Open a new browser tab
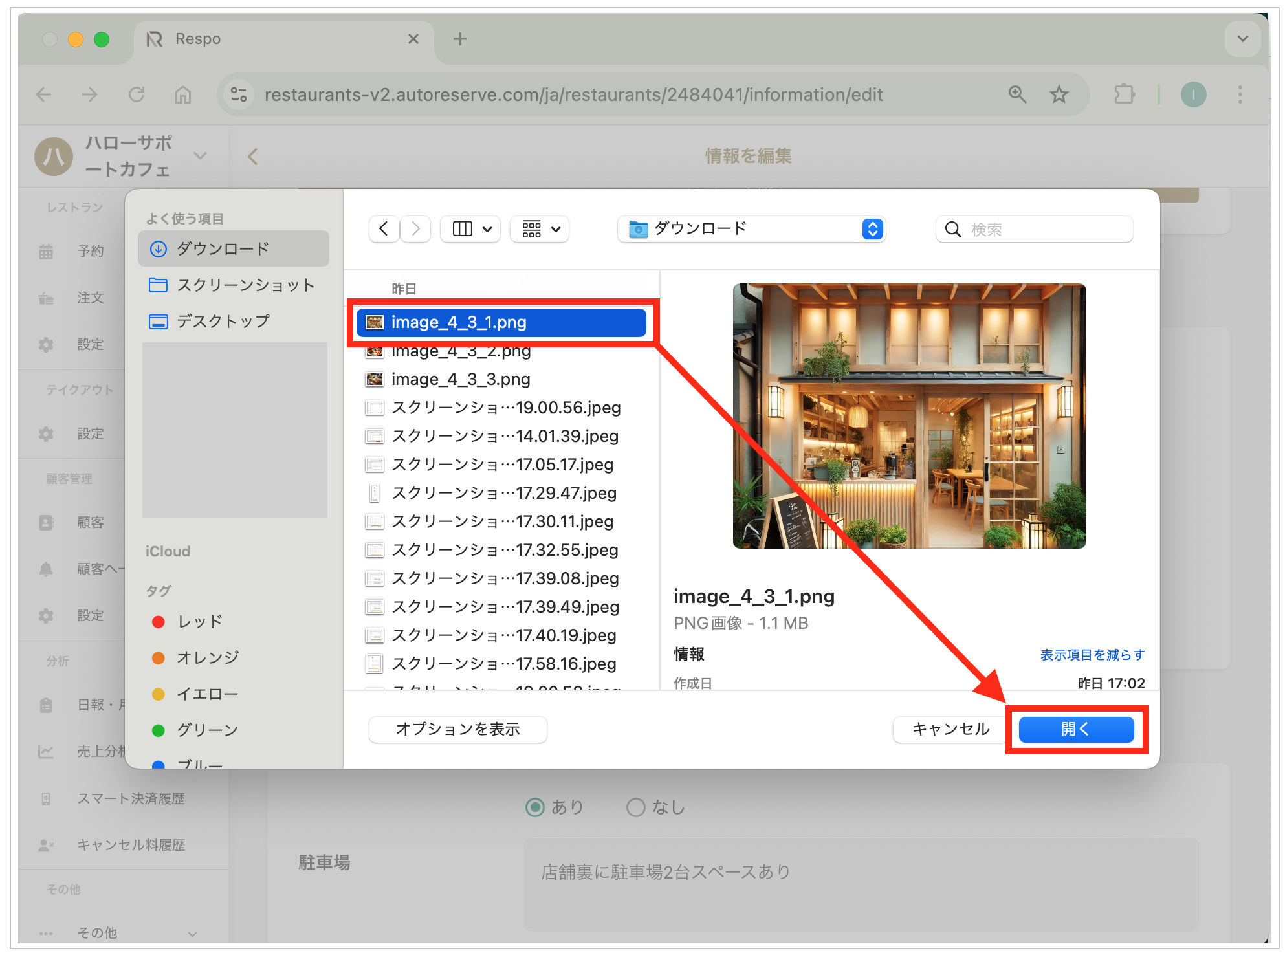Viewport: 1285px width, 953px height. [x=460, y=39]
